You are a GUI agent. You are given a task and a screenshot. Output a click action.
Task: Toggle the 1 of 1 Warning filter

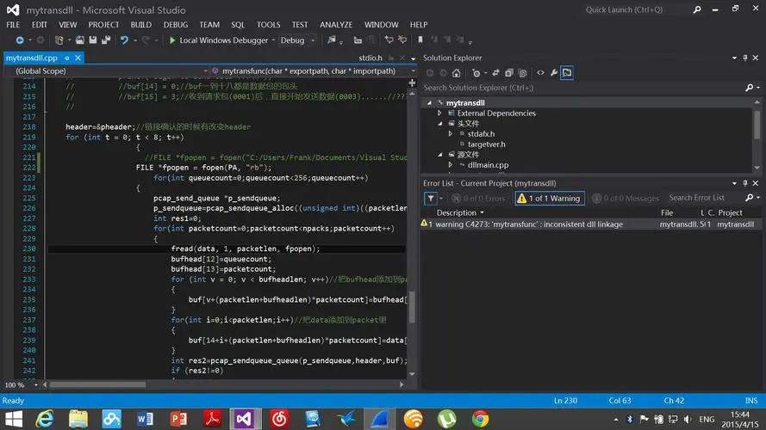(x=549, y=198)
